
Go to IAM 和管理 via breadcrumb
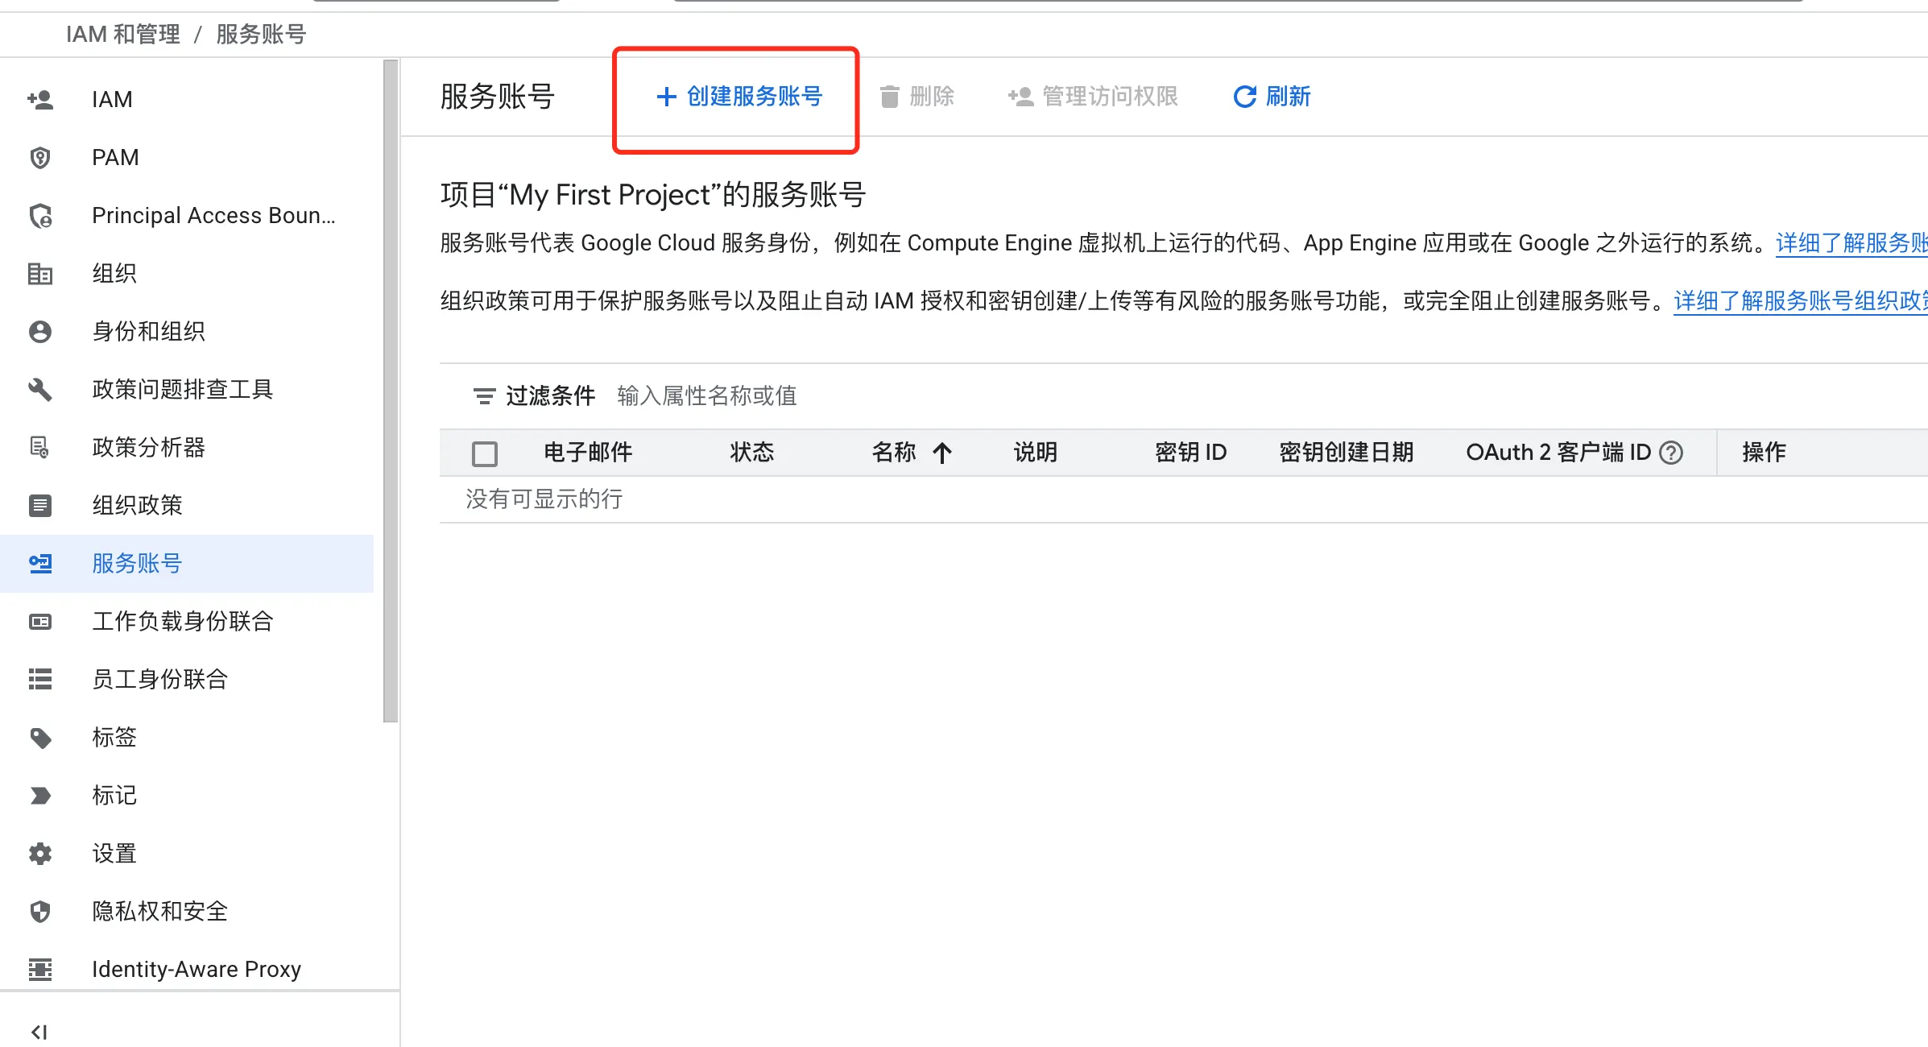(x=122, y=34)
